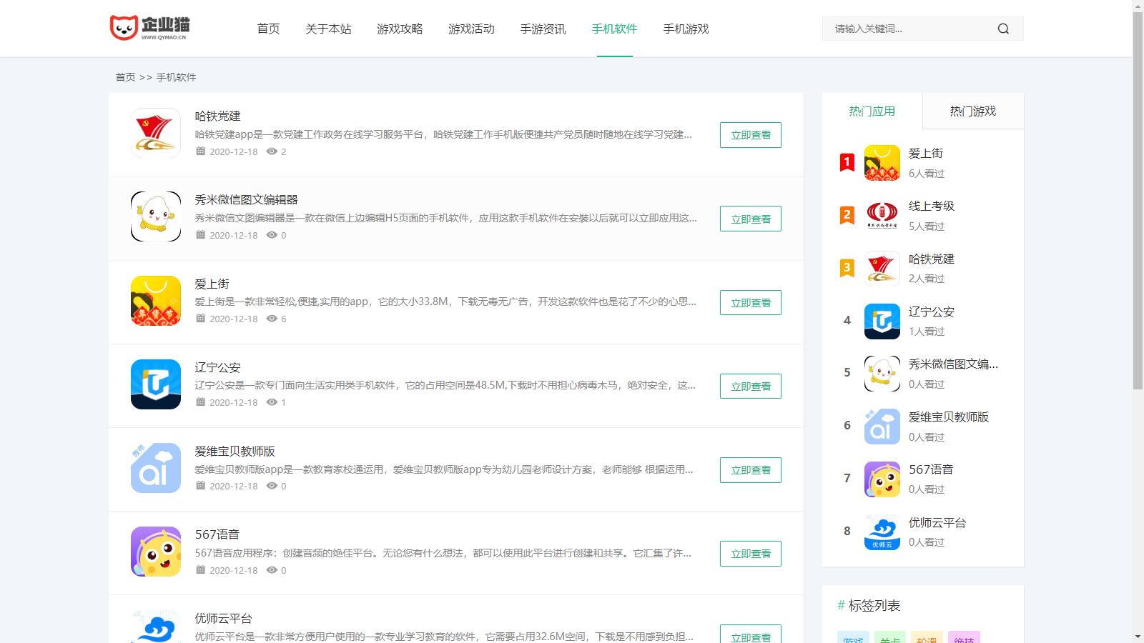
Task: Click views eye icon on 爱上街 row
Action: pyautogui.click(x=272, y=319)
